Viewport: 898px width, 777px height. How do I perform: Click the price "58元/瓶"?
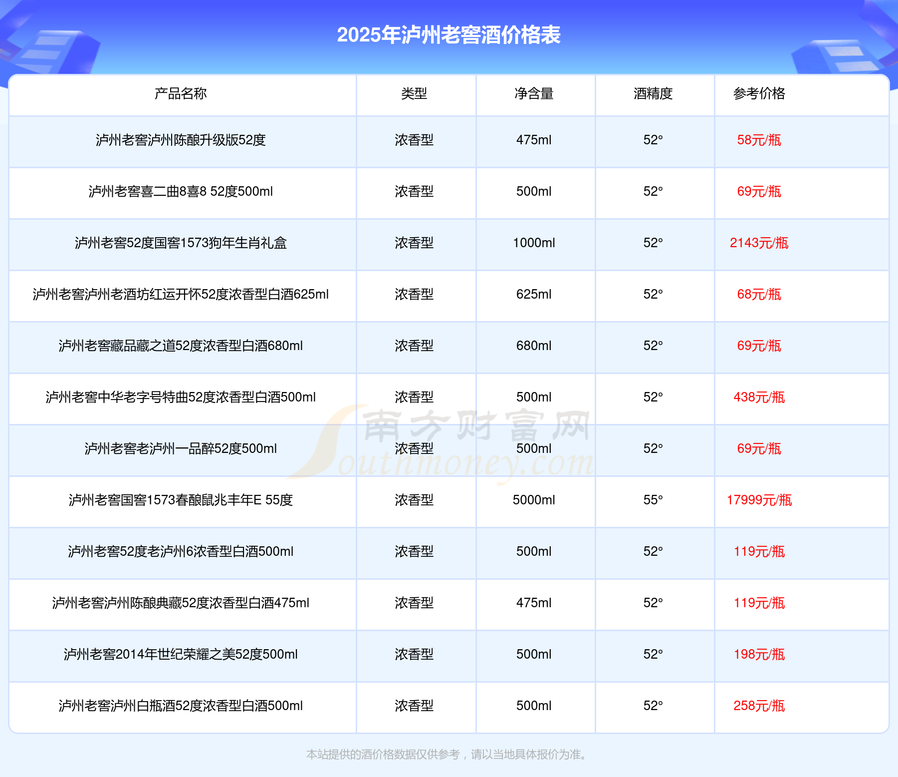[759, 140]
